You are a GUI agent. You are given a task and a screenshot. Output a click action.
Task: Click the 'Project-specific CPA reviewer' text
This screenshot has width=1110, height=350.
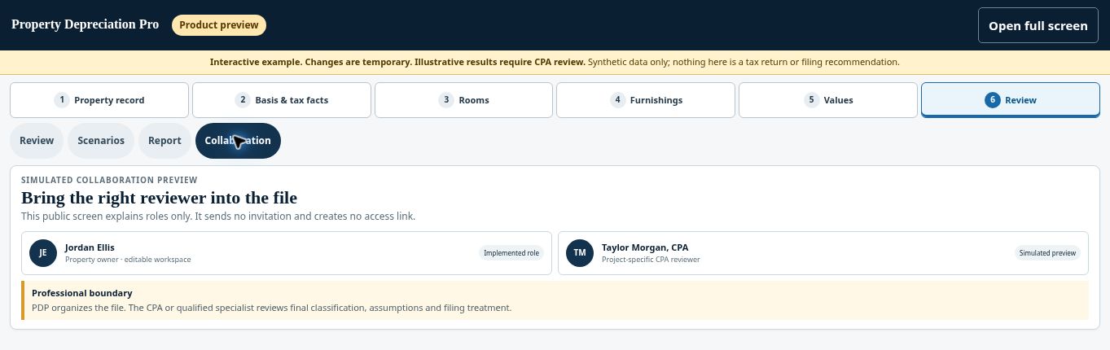tap(651, 260)
